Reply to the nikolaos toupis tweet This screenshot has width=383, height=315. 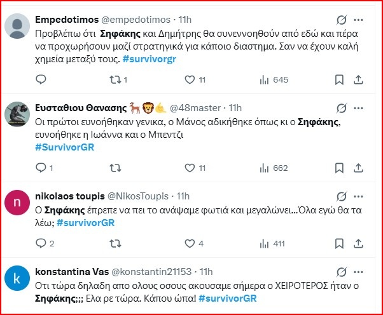tap(41, 243)
